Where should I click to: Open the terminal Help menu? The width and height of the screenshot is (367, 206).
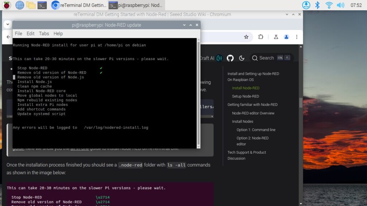click(58, 34)
